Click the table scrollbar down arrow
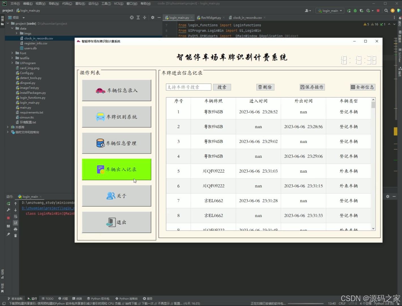This screenshot has height=306, width=402. (373, 228)
